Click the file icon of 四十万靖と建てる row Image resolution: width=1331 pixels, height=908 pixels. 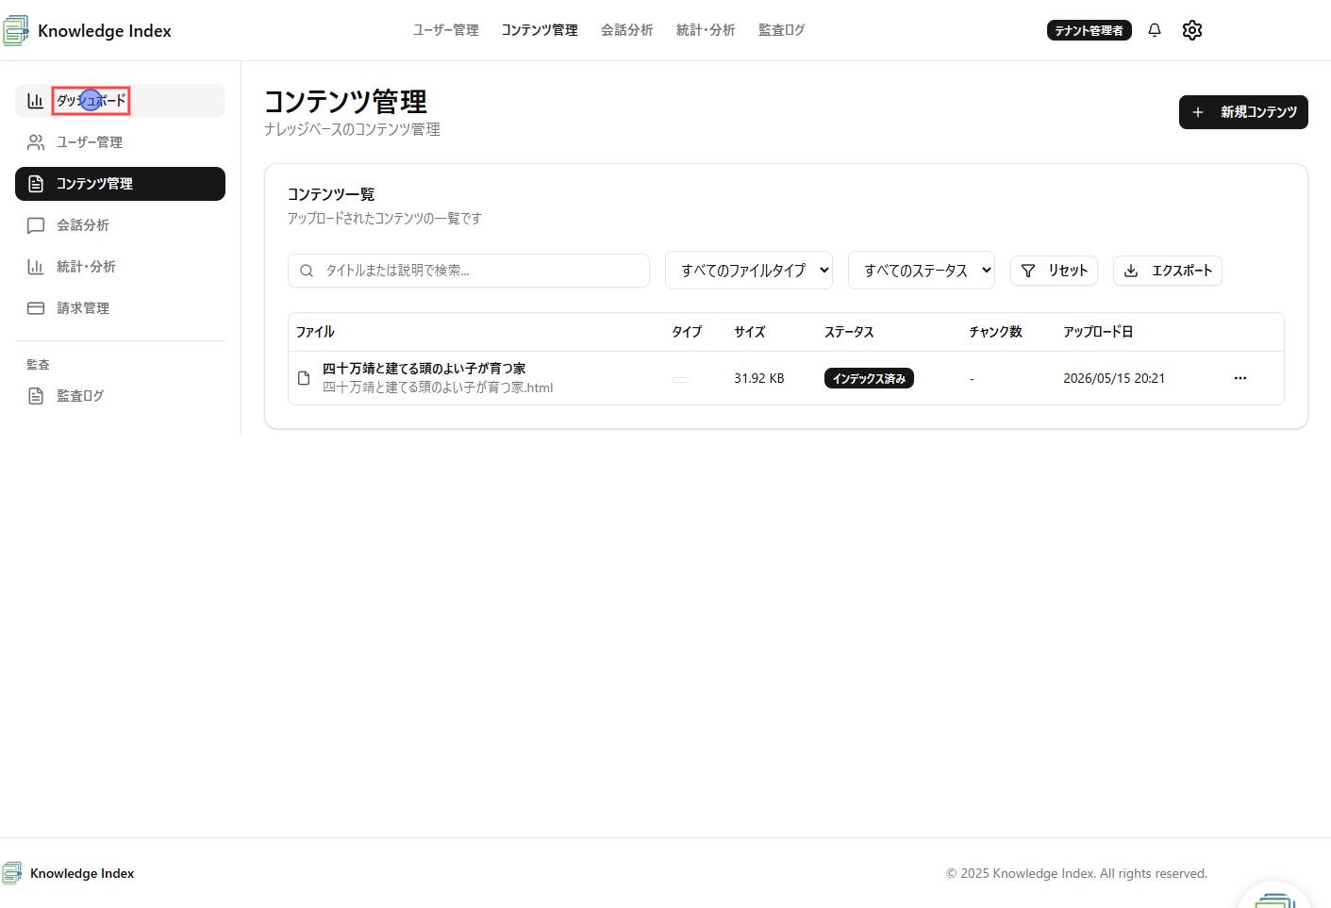coord(304,378)
